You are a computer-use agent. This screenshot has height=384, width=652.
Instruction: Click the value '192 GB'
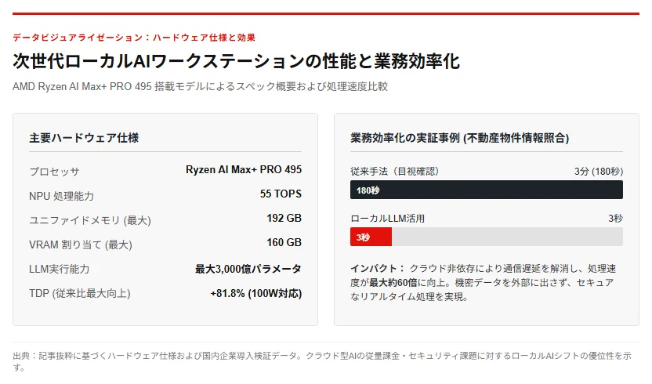(x=284, y=218)
